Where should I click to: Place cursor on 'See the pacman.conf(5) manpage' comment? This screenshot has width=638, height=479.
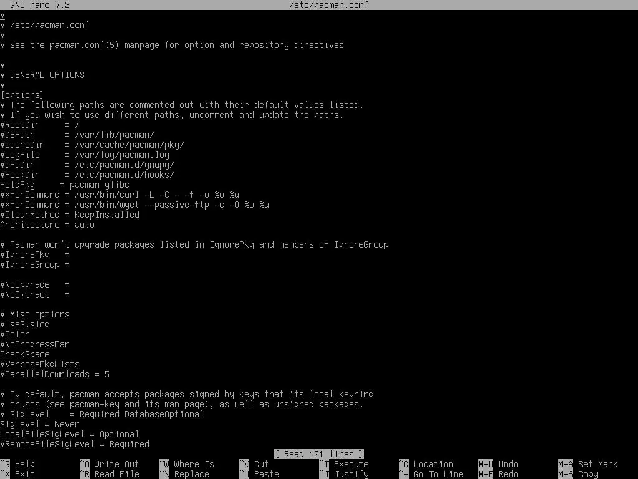pyautogui.click(x=172, y=45)
